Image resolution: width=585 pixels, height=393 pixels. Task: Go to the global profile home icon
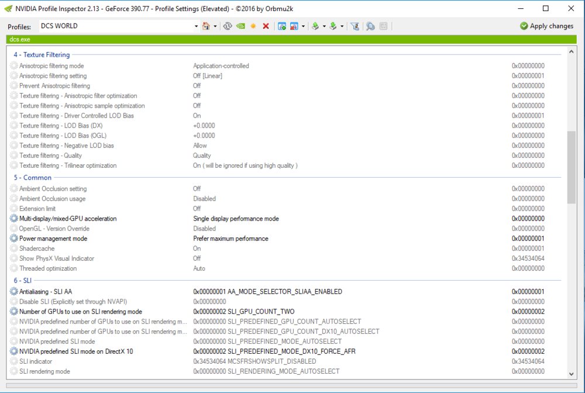click(206, 26)
